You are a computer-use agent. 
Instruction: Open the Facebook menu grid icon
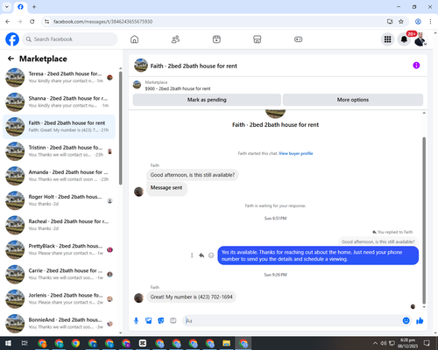pyautogui.click(x=387, y=39)
